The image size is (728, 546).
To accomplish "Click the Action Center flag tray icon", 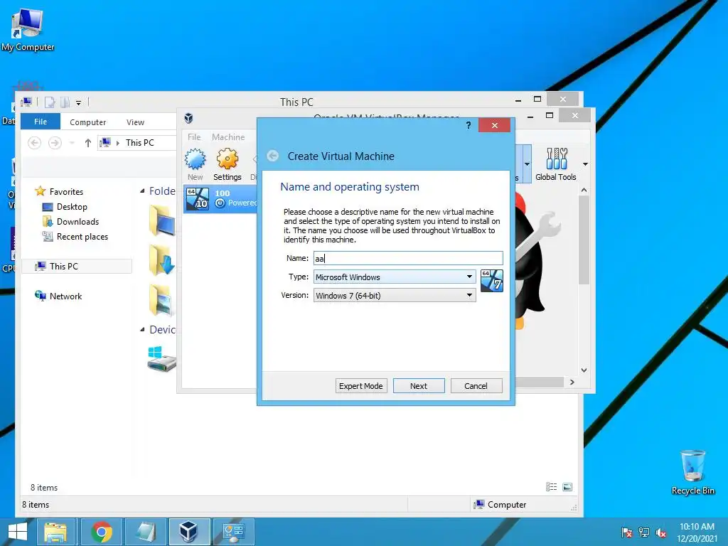I will [x=626, y=532].
